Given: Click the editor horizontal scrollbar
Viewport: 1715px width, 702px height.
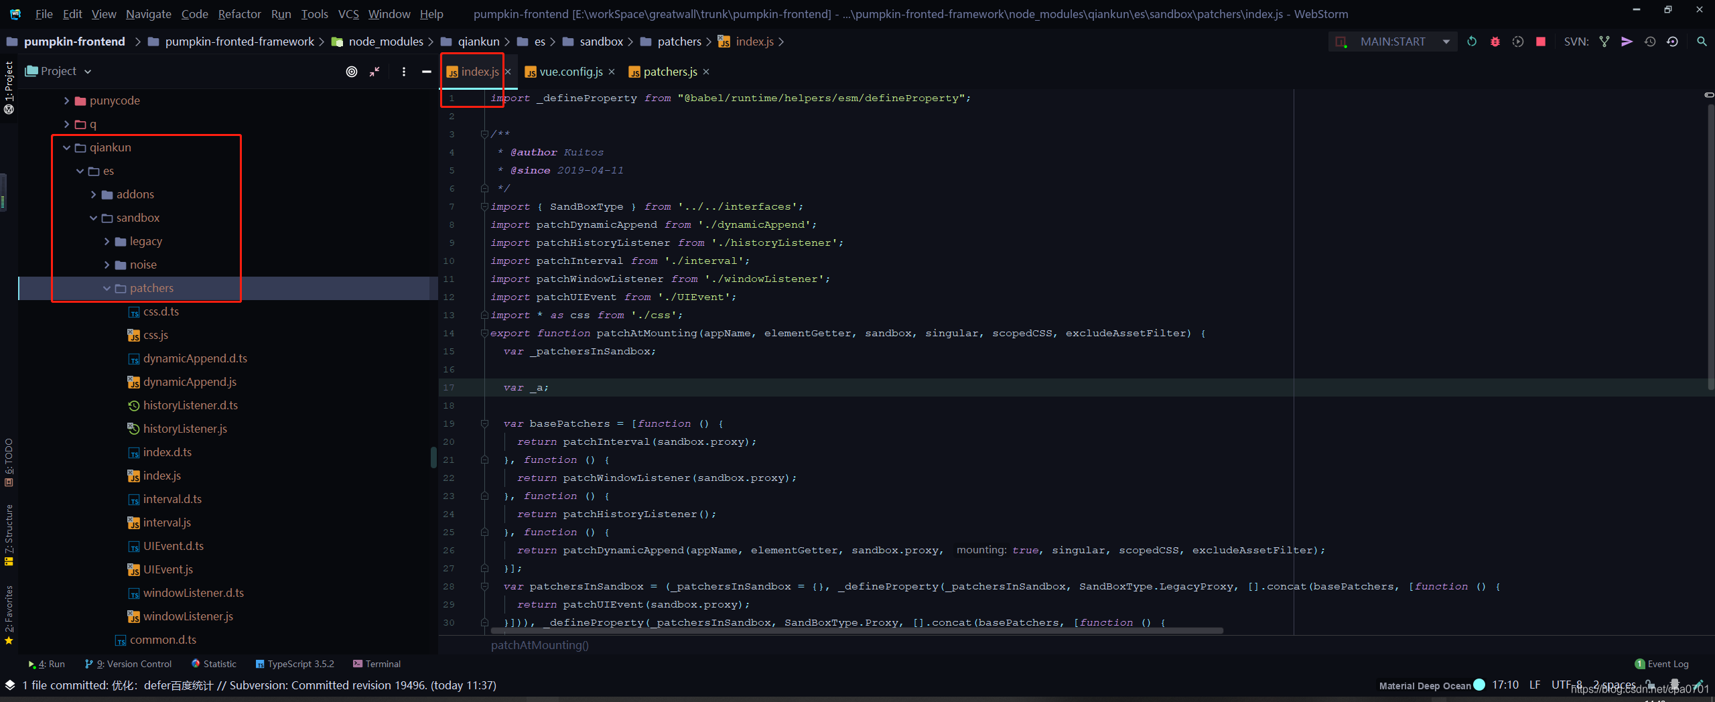Looking at the screenshot, I should coord(857,630).
